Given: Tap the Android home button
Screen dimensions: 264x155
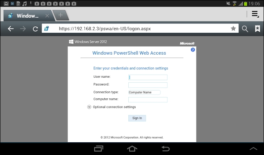Looking at the screenshot, I should [132, 149].
